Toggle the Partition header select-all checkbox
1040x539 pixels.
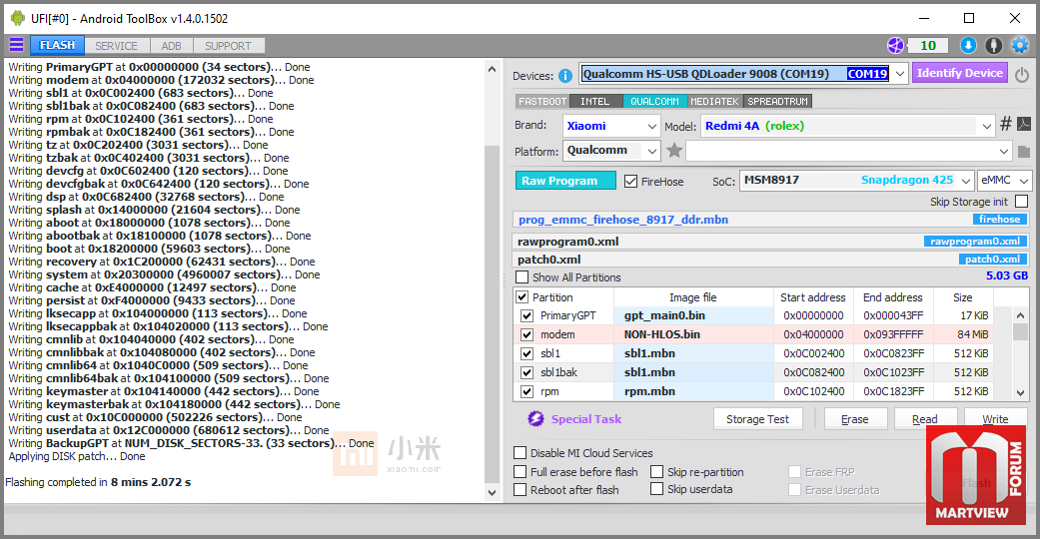pos(521,297)
